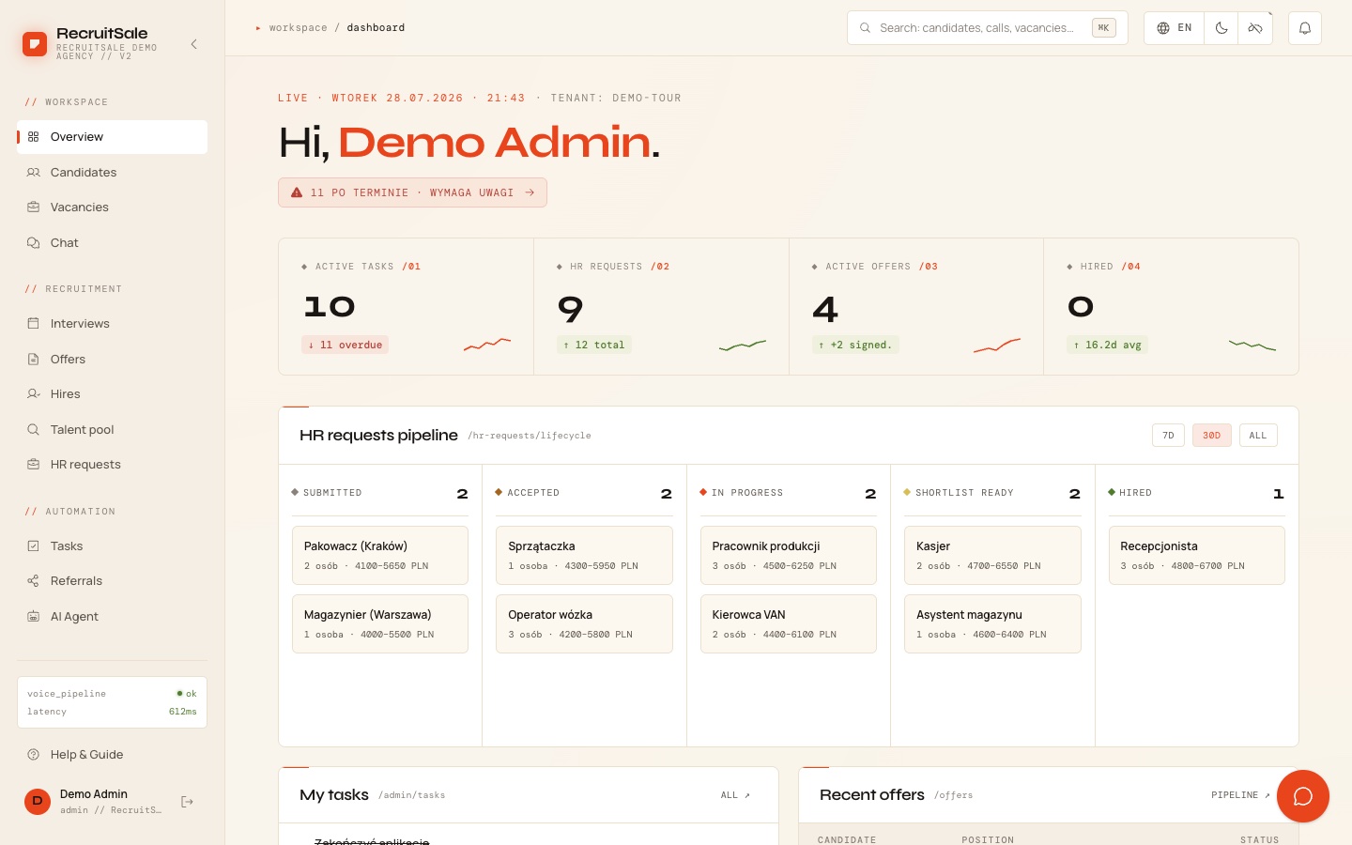
Task: Click the HR requests briefcase icon
Action: pyautogui.click(x=34, y=465)
